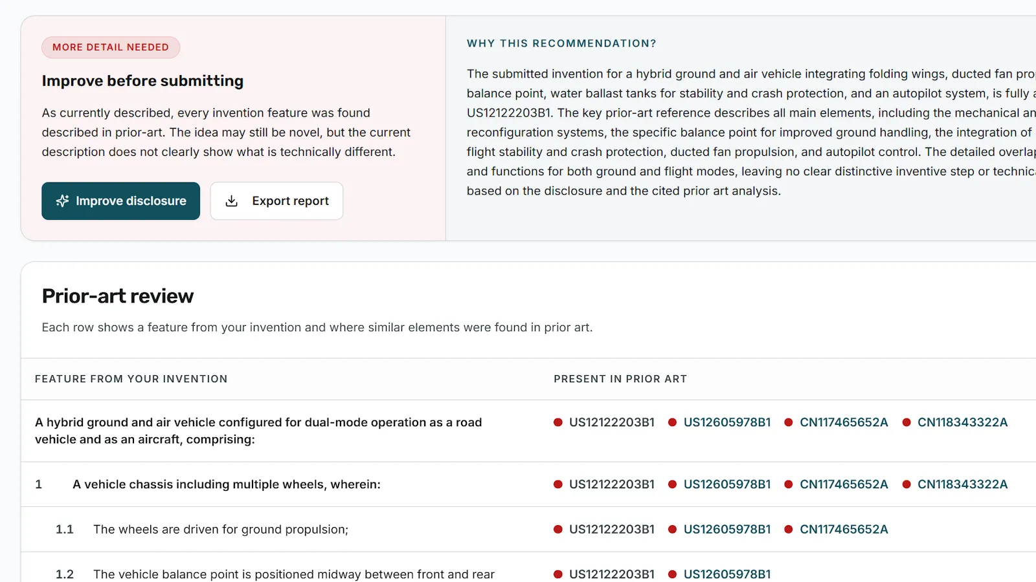Open CN118343322A in hybrid ground and air vehicle row

pyautogui.click(x=962, y=422)
